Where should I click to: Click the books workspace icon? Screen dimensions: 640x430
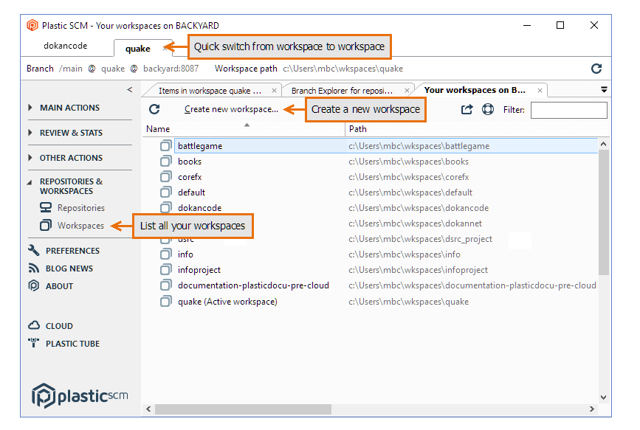165,161
